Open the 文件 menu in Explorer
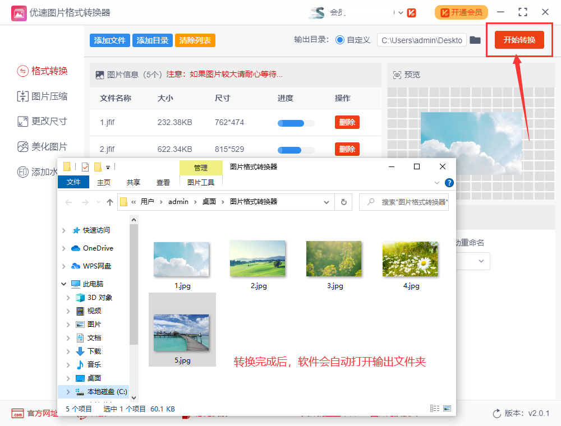Screen dimensions: 561x426 coord(73,182)
